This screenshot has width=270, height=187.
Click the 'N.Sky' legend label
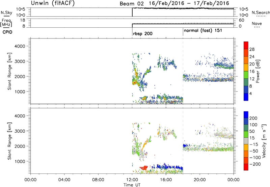(6, 12)
